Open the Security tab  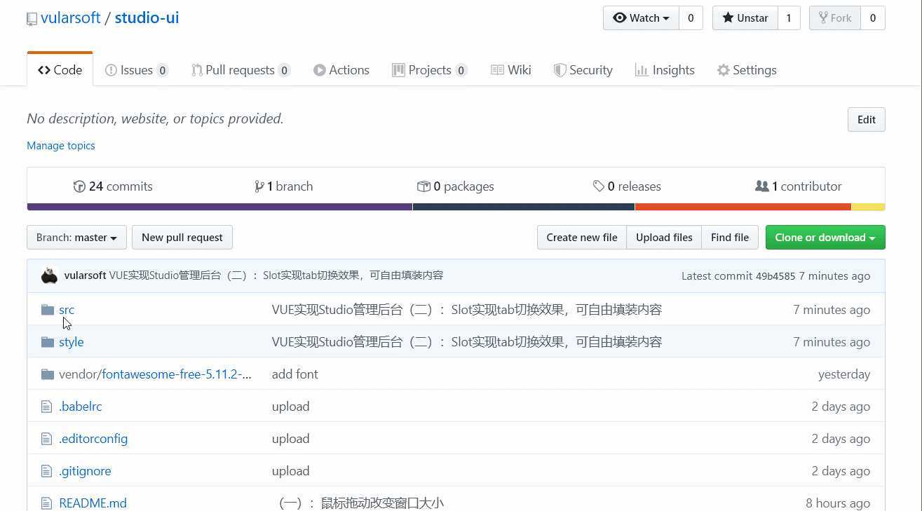583,70
